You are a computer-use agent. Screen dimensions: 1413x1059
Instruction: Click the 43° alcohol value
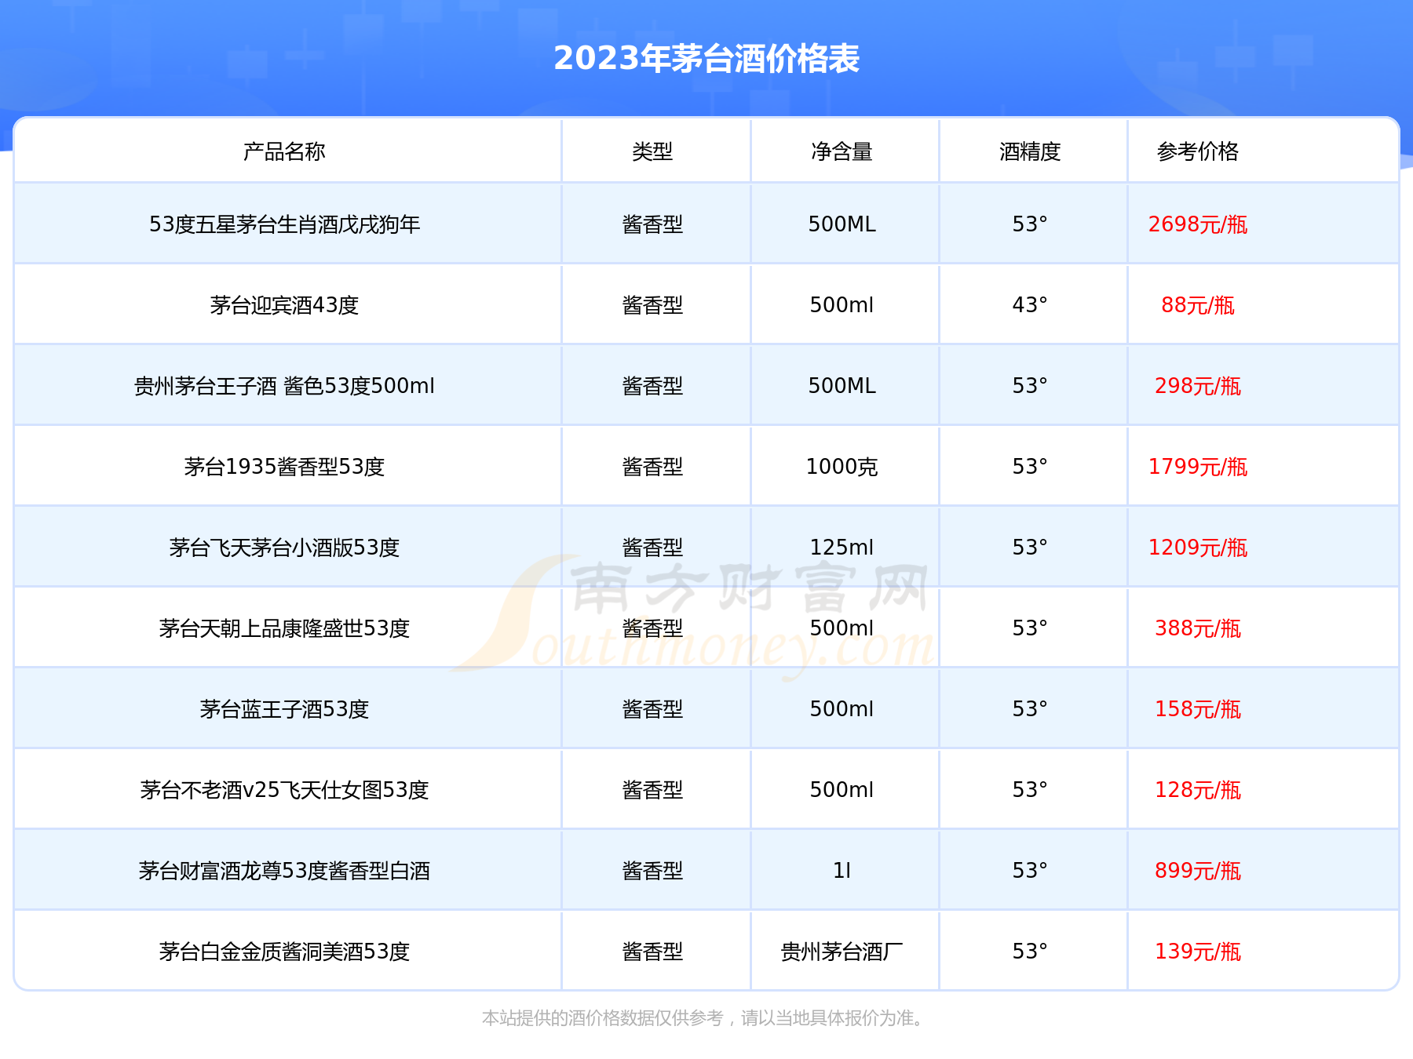[1030, 305]
